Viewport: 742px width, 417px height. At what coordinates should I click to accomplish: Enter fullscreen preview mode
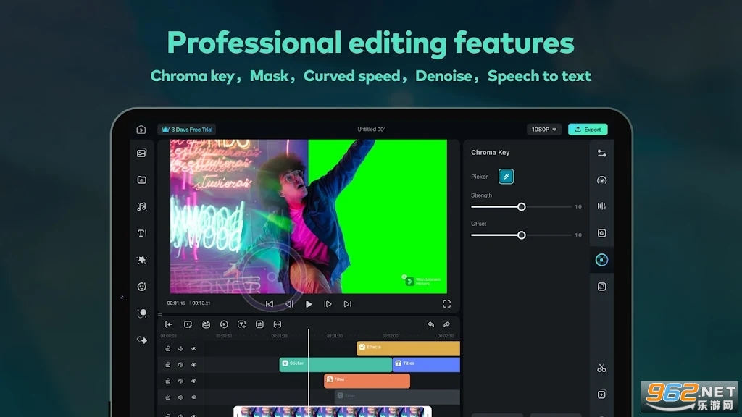(x=446, y=304)
